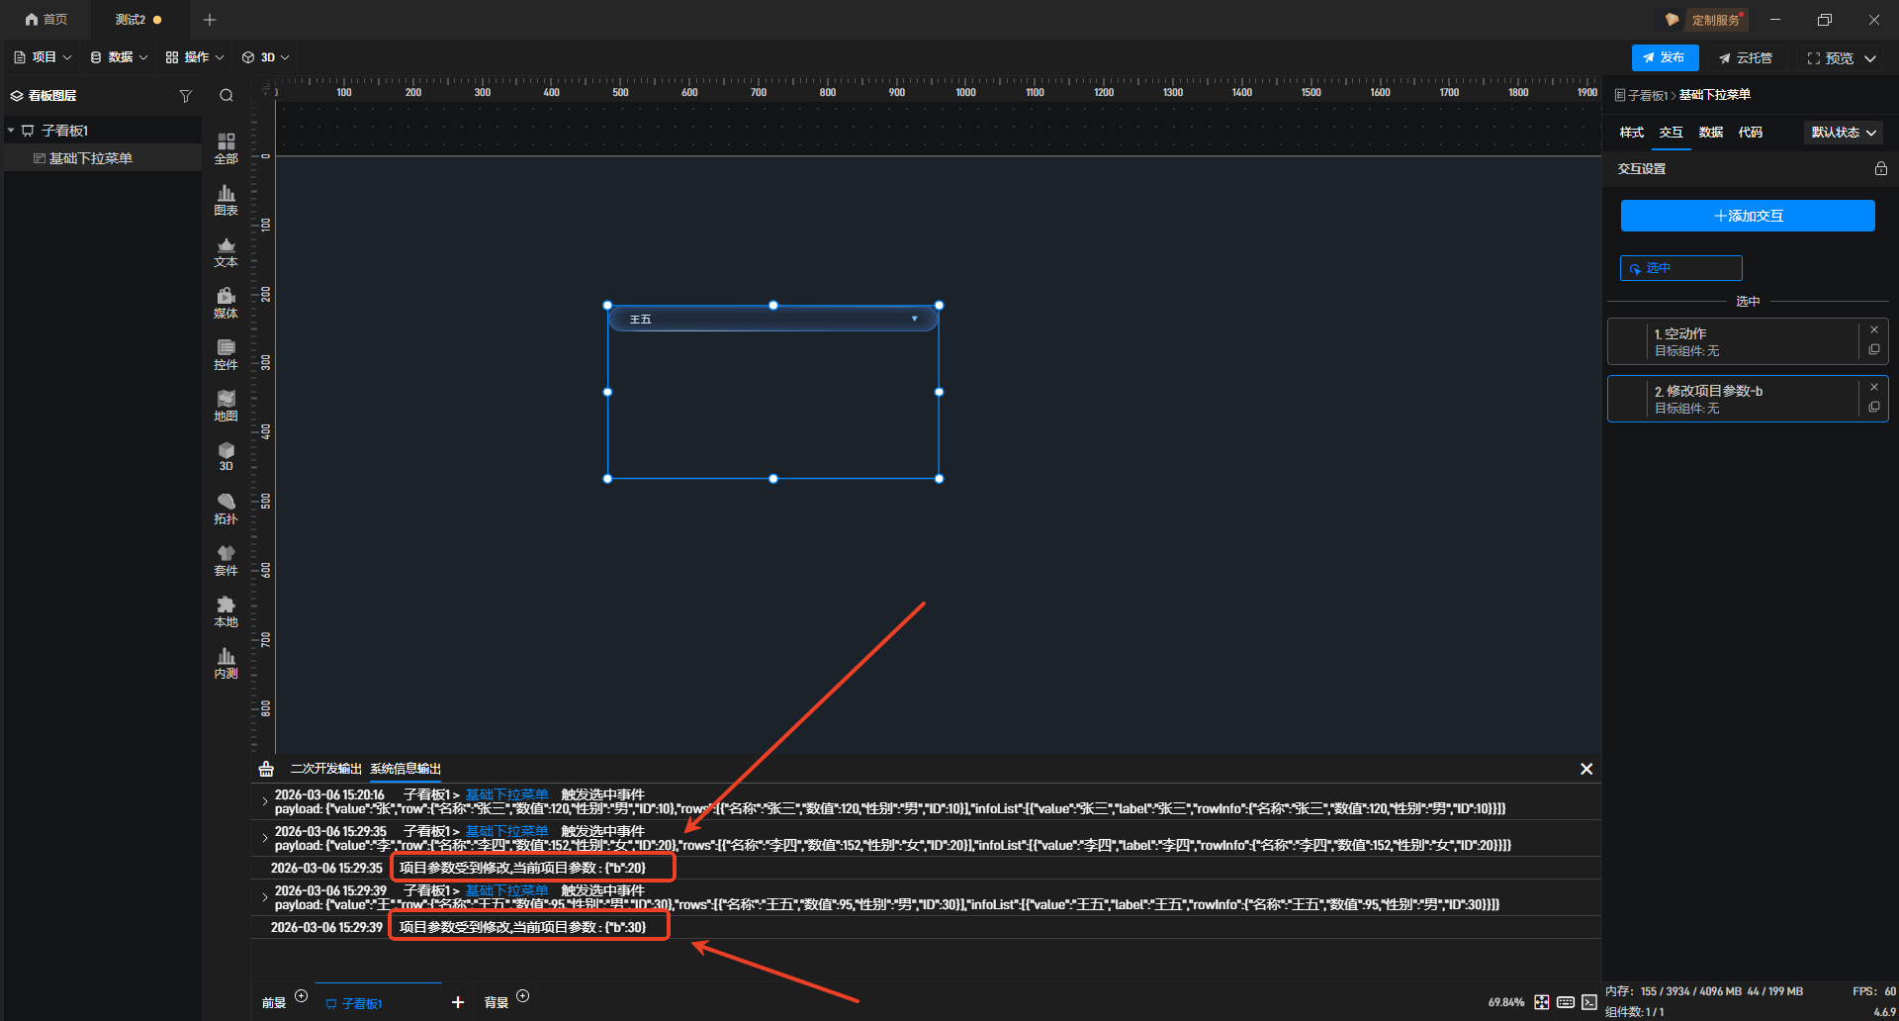Open the 默认状态 state dropdown

click(1844, 133)
